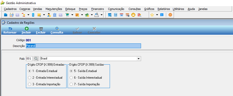Click the Excluir trash button
Image resolution: width=233 pixels, height=96 pixels.
click(x=41, y=31)
